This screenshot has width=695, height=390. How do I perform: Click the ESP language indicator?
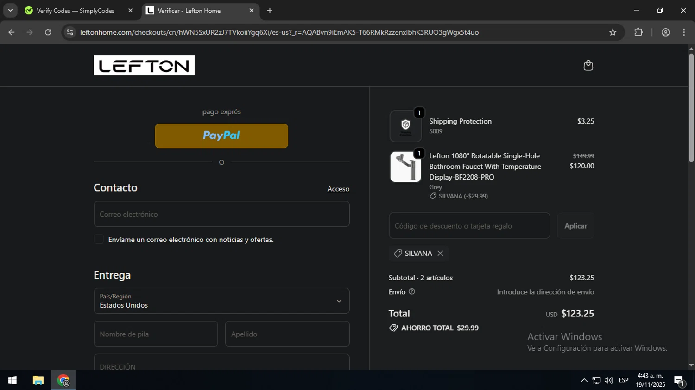624,380
